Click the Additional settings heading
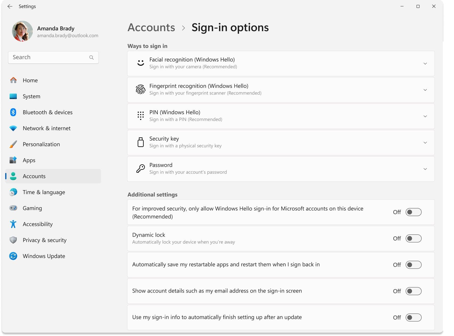The image size is (454, 336). [x=152, y=195]
